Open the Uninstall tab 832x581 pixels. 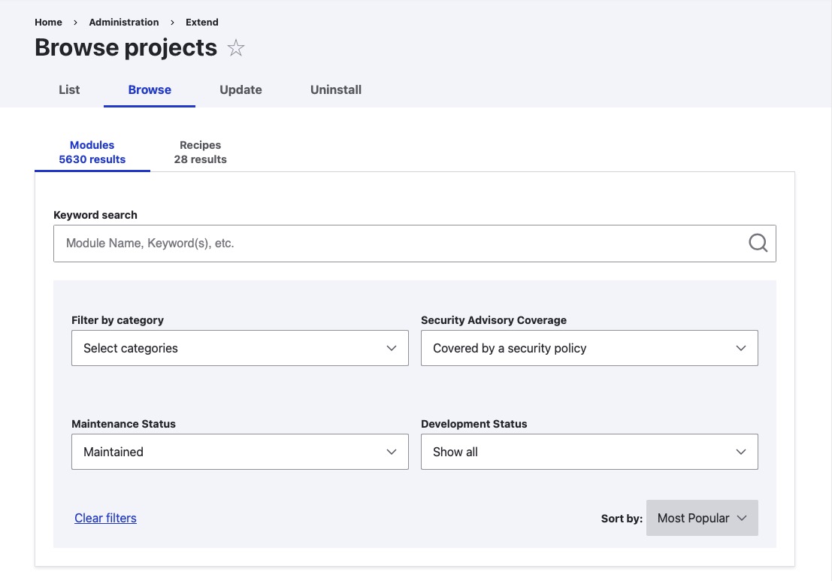tap(336, 89)
